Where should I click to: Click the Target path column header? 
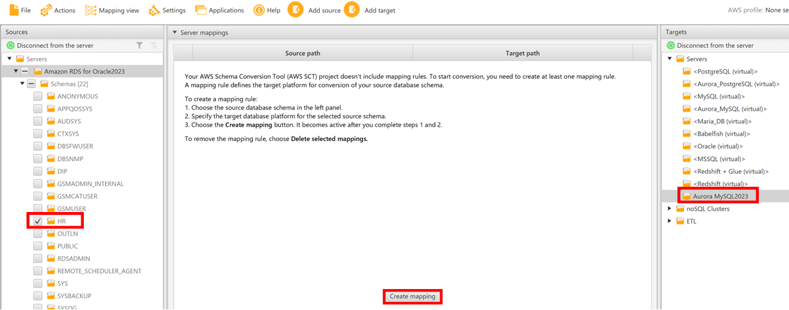[x=523, y=53]
